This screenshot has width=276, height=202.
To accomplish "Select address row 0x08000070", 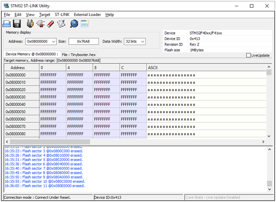I will pyautogui.click(x=22, y=126).
